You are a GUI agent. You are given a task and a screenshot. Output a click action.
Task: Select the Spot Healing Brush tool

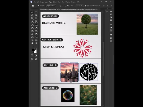pos(36,21)
